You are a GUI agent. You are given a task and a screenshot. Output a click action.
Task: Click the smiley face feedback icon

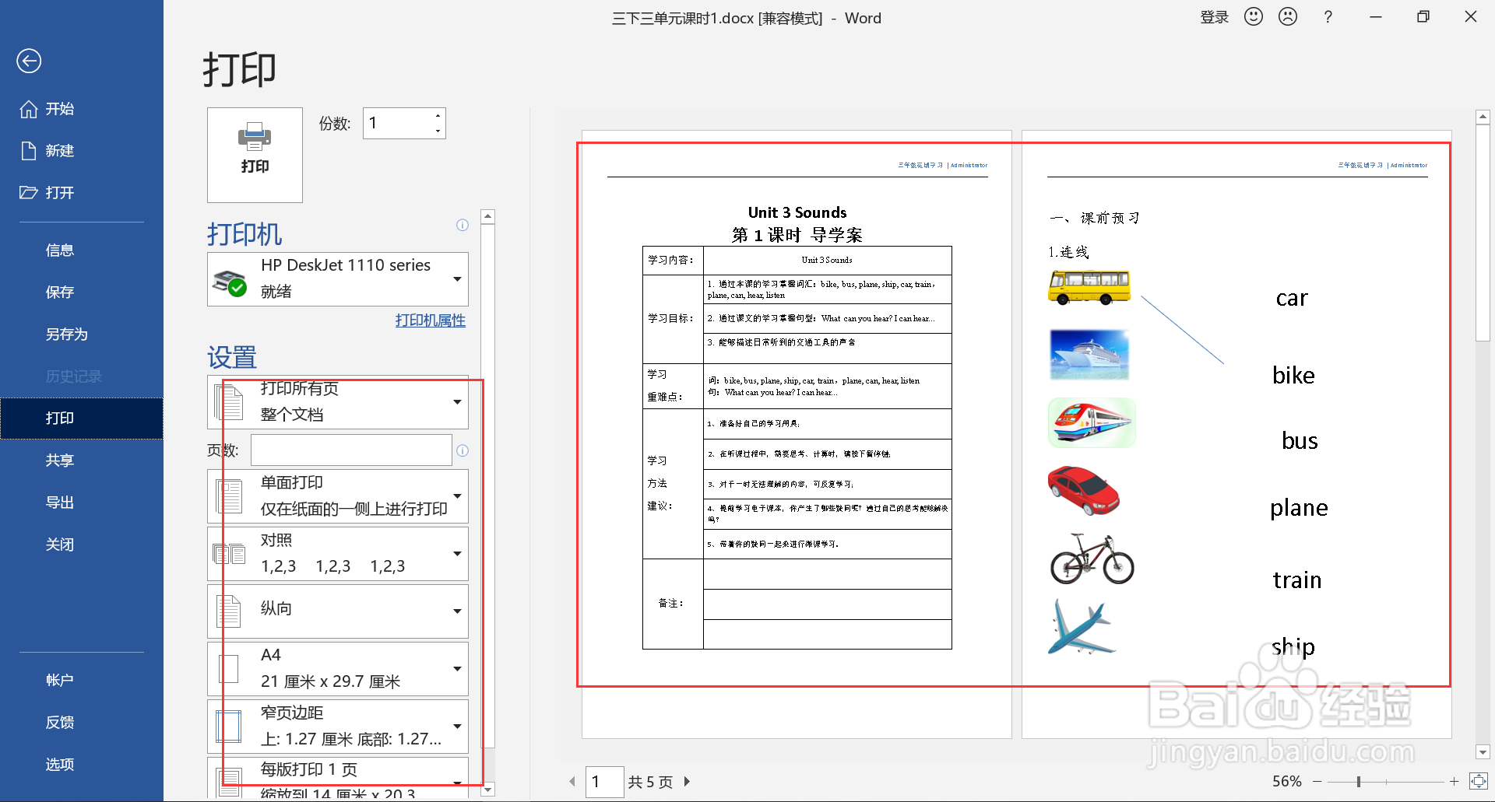(x=1254, y=16)
